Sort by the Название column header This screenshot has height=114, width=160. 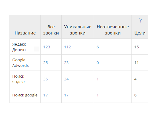(25, 33)
